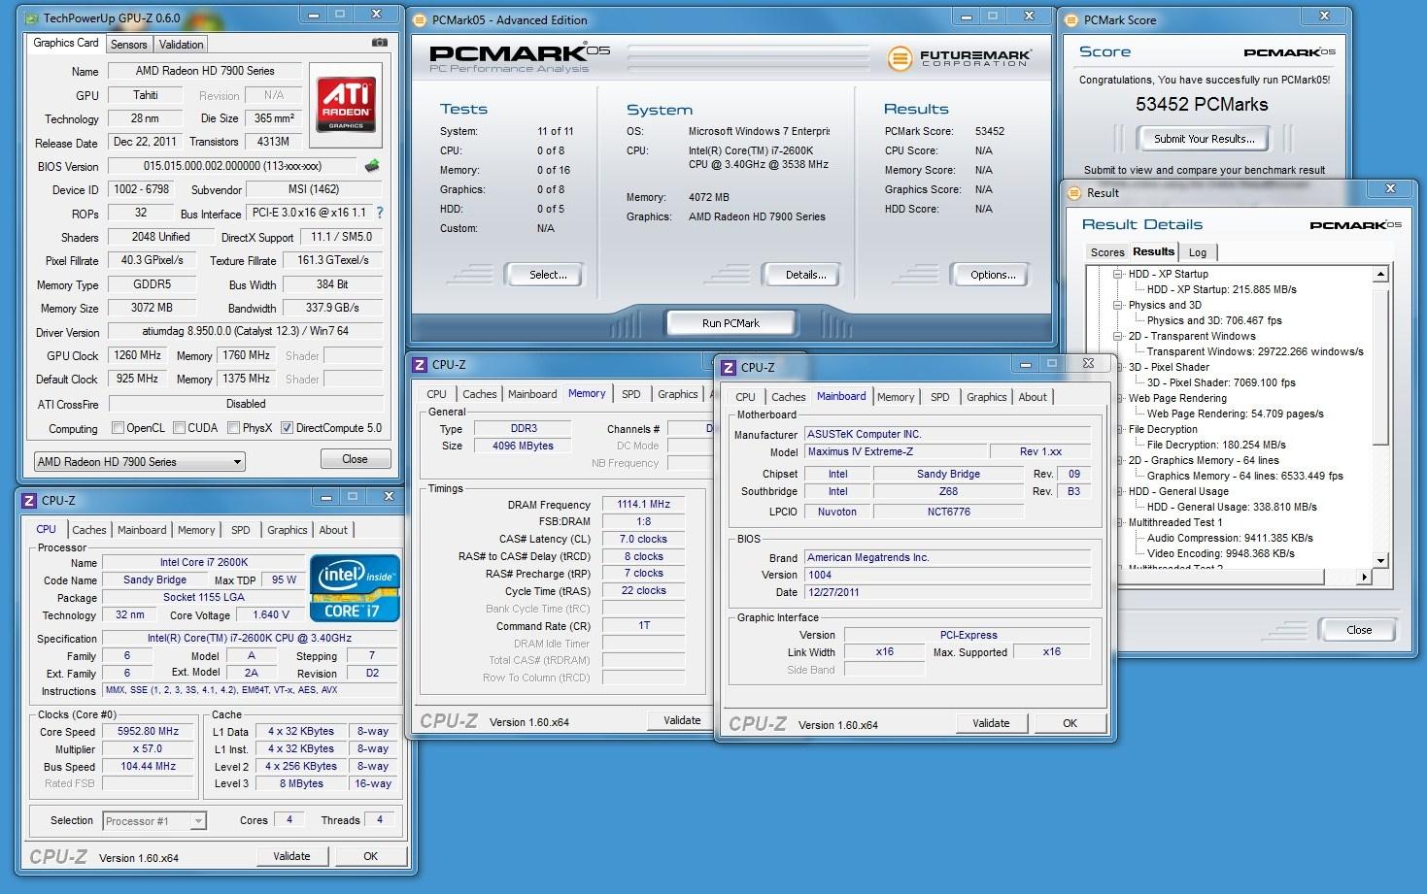Click BIOS save chip icon in GPU-Z
Image resolution: width=1427 pixels, height=894 pixels.
(x=371, y=166)
